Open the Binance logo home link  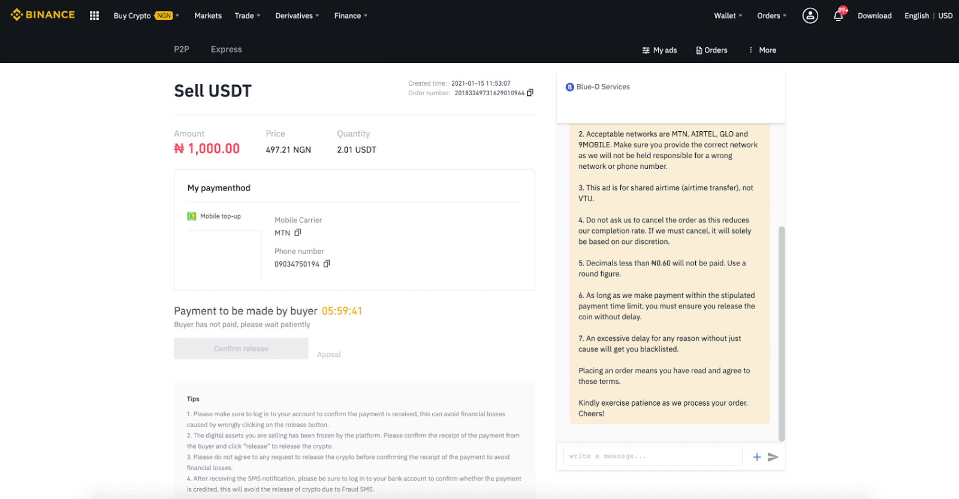click(x=43, y=15)
